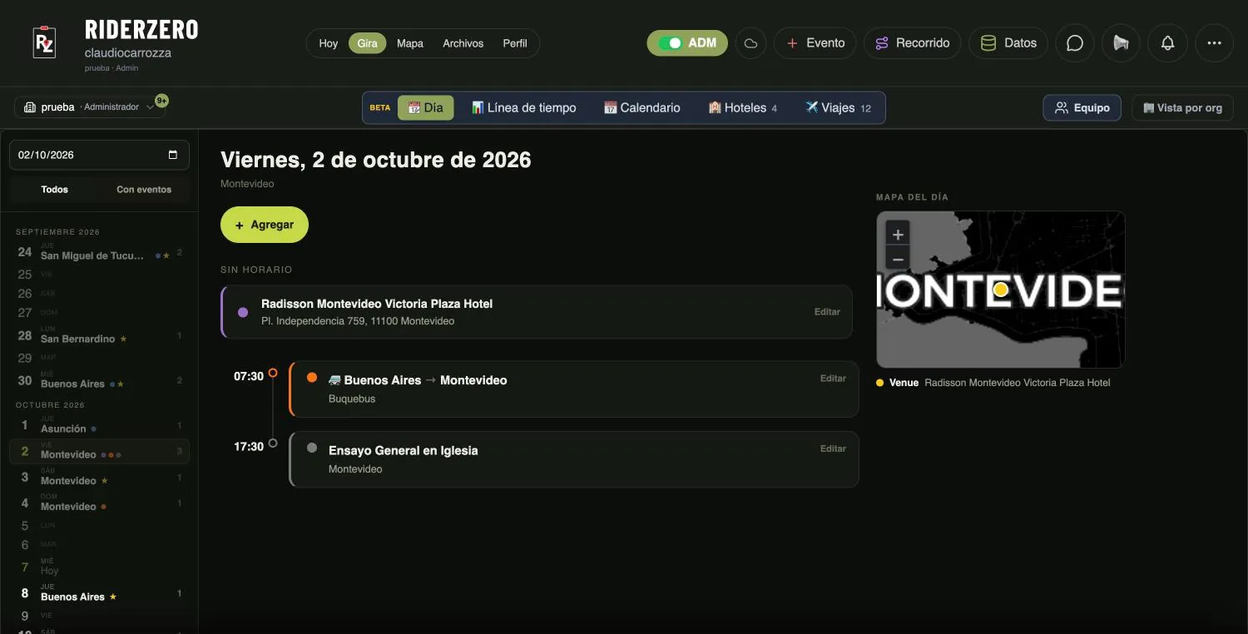Filter list to Con eventos
The height and width of the screenshot is (634, 1248).
tap(144, 190)
